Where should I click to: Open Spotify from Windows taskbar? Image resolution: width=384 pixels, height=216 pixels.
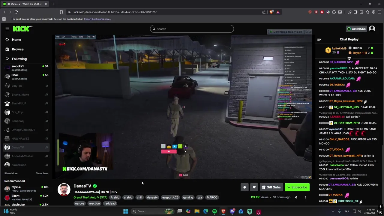(214, 211)
